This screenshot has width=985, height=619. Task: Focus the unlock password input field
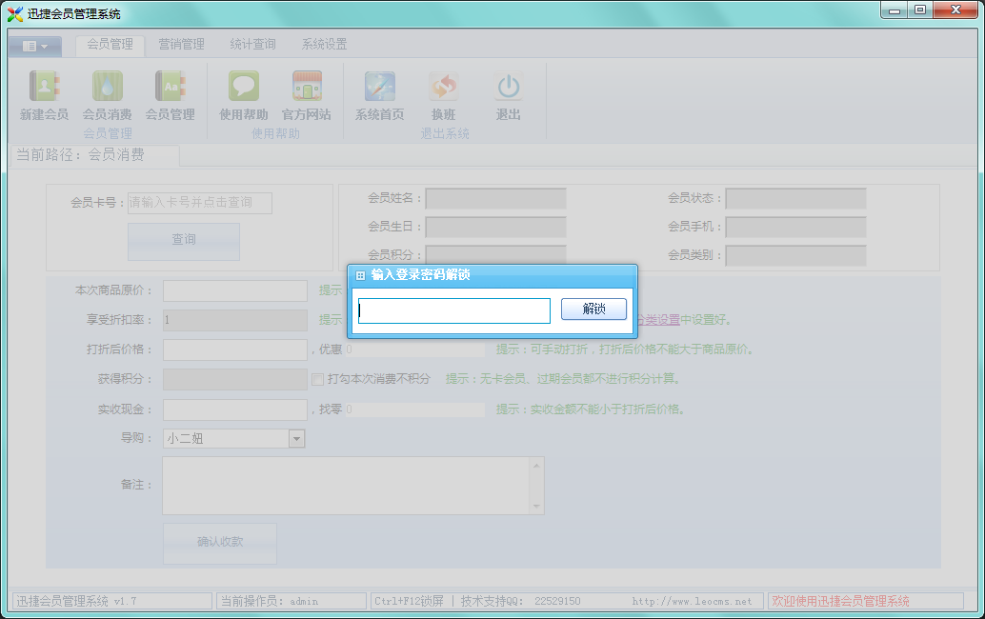point(454,310)
